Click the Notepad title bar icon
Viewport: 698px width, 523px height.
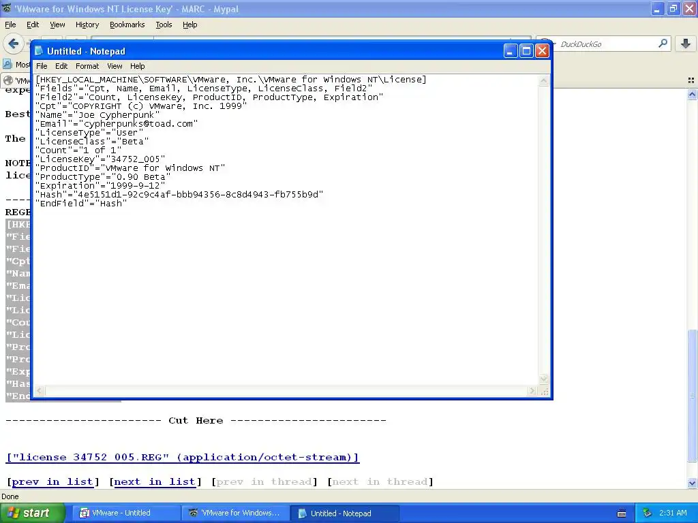click(x=39, y=50)
